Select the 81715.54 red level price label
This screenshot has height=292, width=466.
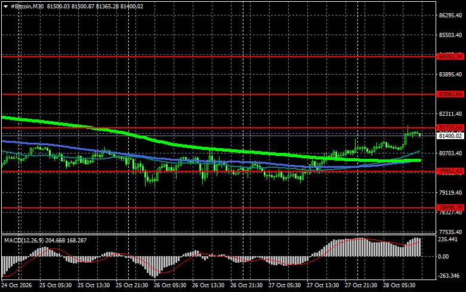coord(450,128)
